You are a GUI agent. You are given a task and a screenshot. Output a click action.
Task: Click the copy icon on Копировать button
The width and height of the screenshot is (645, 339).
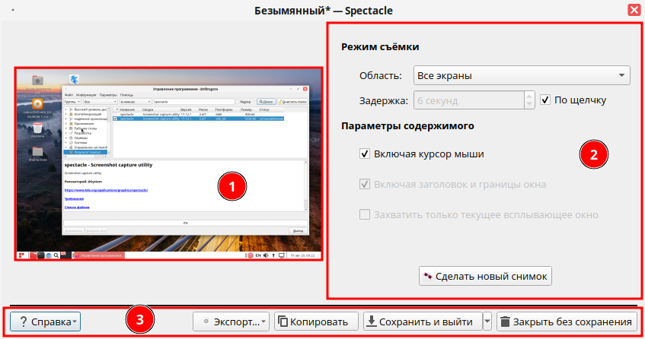point(283,322)
